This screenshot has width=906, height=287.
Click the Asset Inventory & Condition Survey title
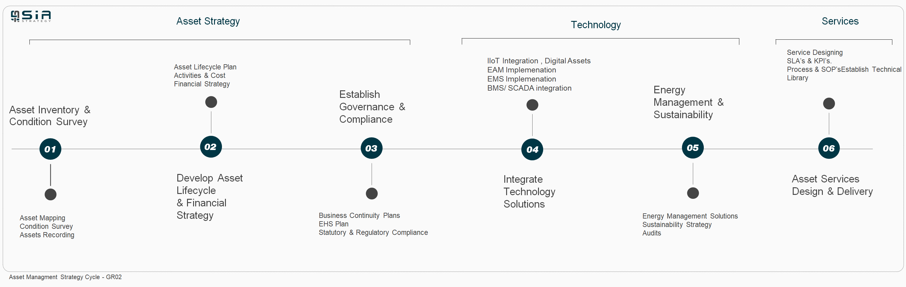[x=49, y=116]
